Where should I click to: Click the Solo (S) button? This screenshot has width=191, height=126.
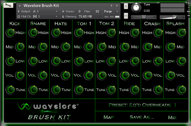point(126,6)
